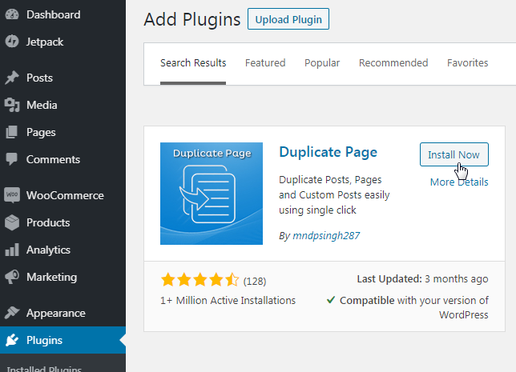516x372 pixels.
Task: Click the Media library icon
Action: point(12,105)
